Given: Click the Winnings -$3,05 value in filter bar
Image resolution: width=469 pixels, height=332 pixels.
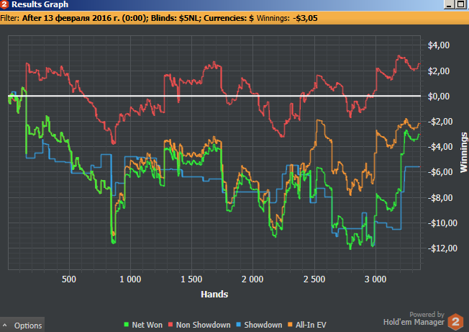Looking at the screenshot, I should point(305,18).
